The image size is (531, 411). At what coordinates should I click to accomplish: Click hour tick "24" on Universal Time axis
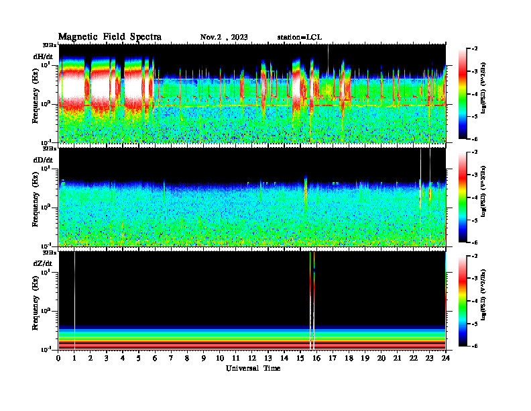click(x=446, y=358)
